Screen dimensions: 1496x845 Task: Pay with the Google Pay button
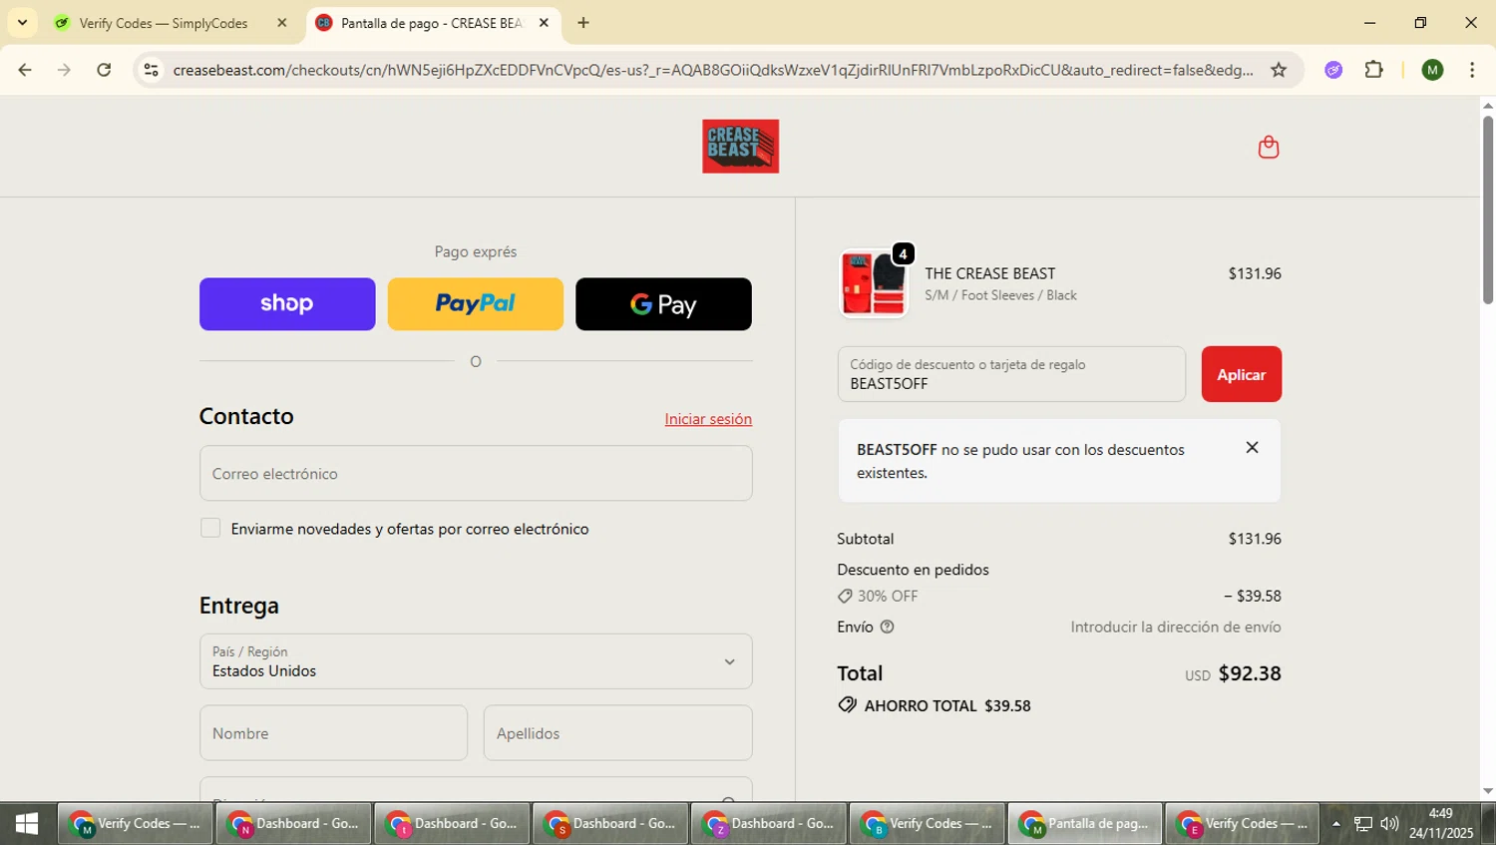[x=663, y=304]
